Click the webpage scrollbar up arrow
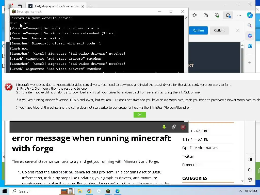 pyautogui.click(x=242, y=45)
